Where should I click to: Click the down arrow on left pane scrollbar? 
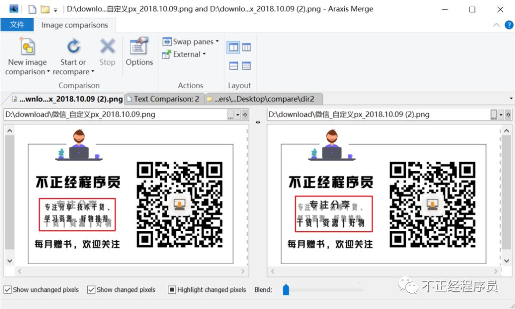click(x=10, y=261)
